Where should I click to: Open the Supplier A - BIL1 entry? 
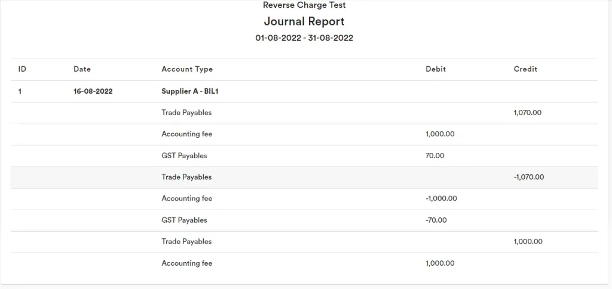tap(194, 91)
